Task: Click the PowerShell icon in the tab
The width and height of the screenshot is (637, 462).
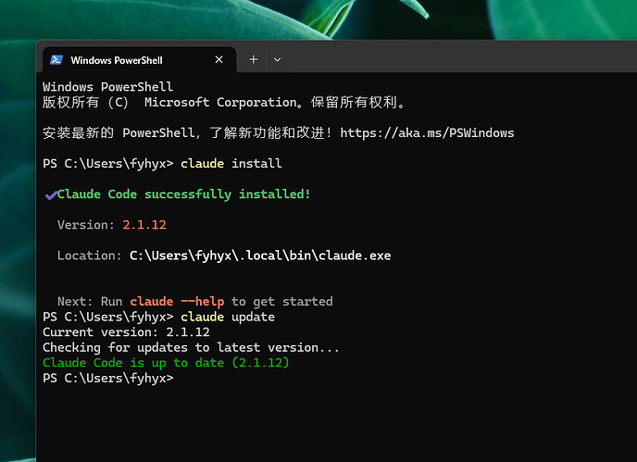Action: pos(56,60)
